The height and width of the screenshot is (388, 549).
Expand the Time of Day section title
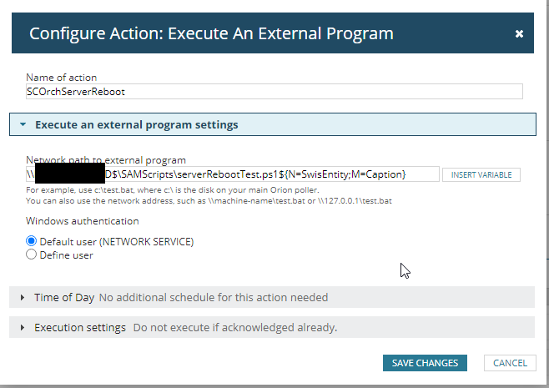pos(63,297)
